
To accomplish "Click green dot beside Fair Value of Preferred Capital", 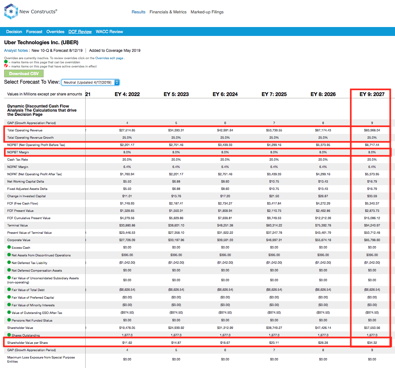I will tap(9, 297).
